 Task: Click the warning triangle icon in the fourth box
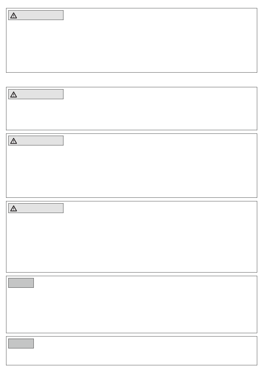click(x=14, y=208)
